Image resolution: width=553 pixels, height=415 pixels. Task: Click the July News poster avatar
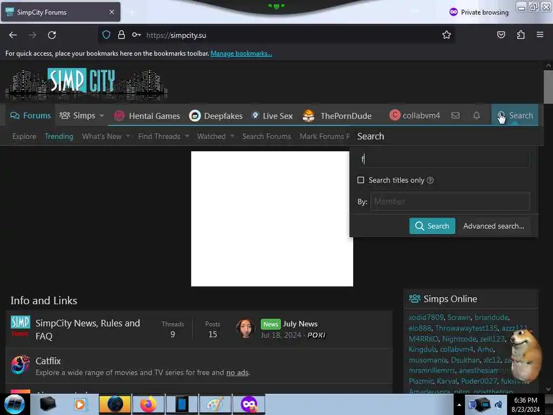(246, 328)
